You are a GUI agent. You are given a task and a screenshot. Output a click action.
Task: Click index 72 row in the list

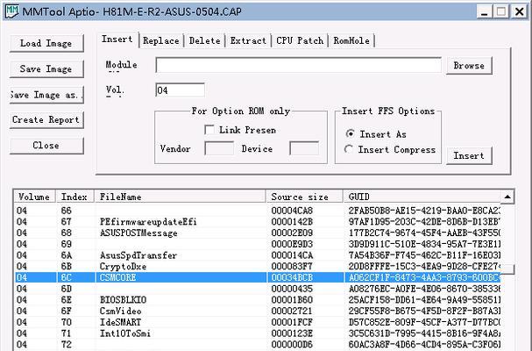tap(258, 345)
